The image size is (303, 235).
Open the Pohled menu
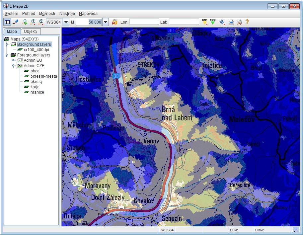tap(29, 14)
